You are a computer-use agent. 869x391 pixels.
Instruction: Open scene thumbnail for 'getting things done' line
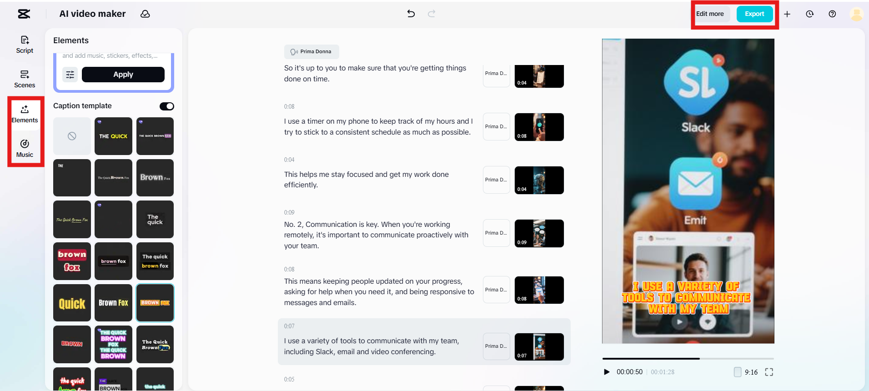click(x=539, y=76)
